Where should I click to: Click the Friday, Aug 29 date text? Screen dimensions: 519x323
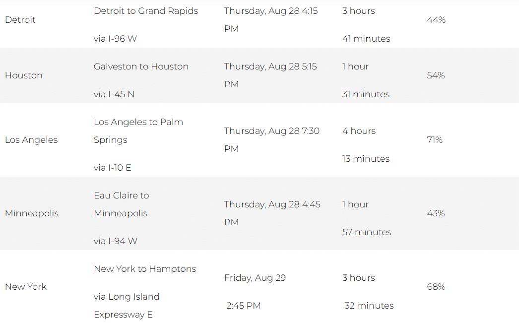[x=255, y=278]
